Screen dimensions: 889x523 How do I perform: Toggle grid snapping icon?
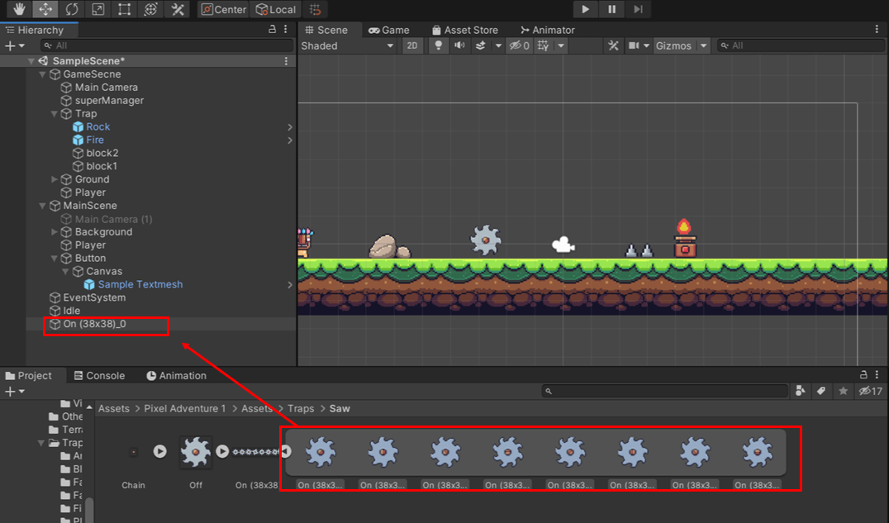click(x=316, y=9)
